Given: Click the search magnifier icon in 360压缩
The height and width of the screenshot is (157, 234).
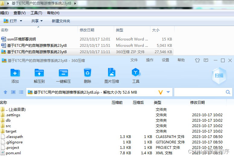Looking at the screenshot, I should (x=228, y=92).
